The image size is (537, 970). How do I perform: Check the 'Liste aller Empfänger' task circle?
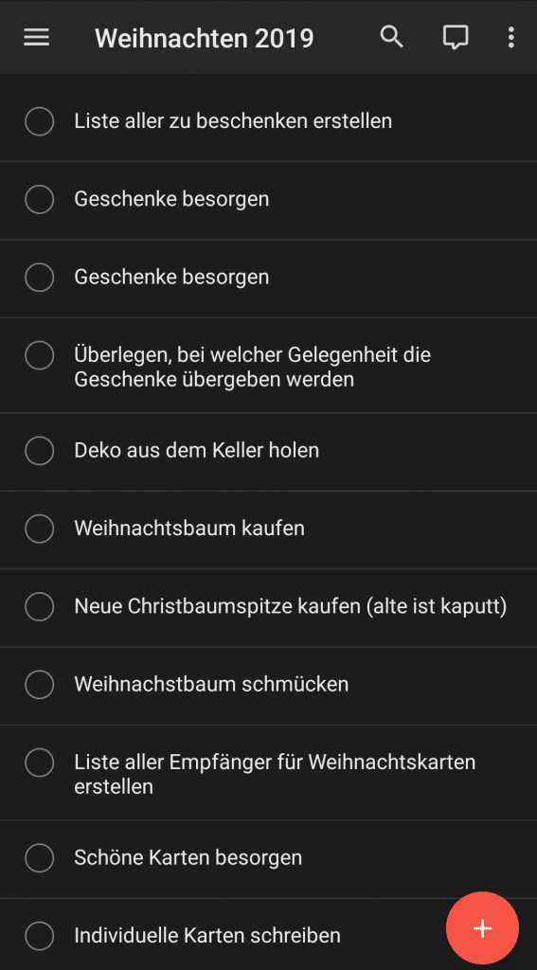[x=39, y=763]
